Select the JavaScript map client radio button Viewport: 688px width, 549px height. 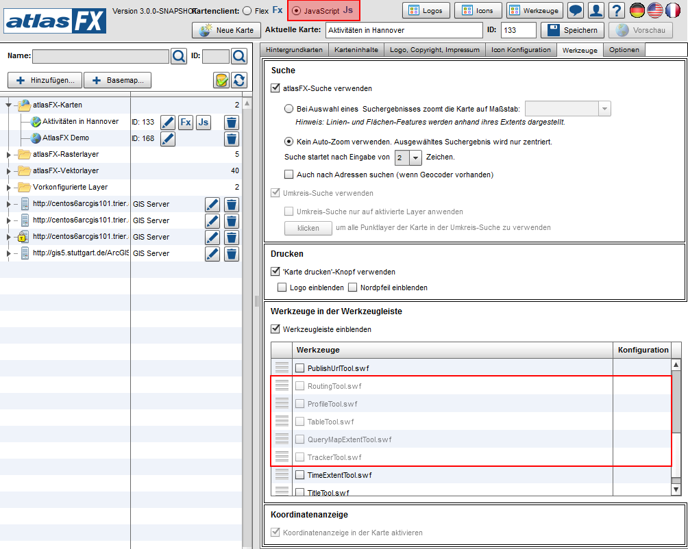tap(297, 11)
